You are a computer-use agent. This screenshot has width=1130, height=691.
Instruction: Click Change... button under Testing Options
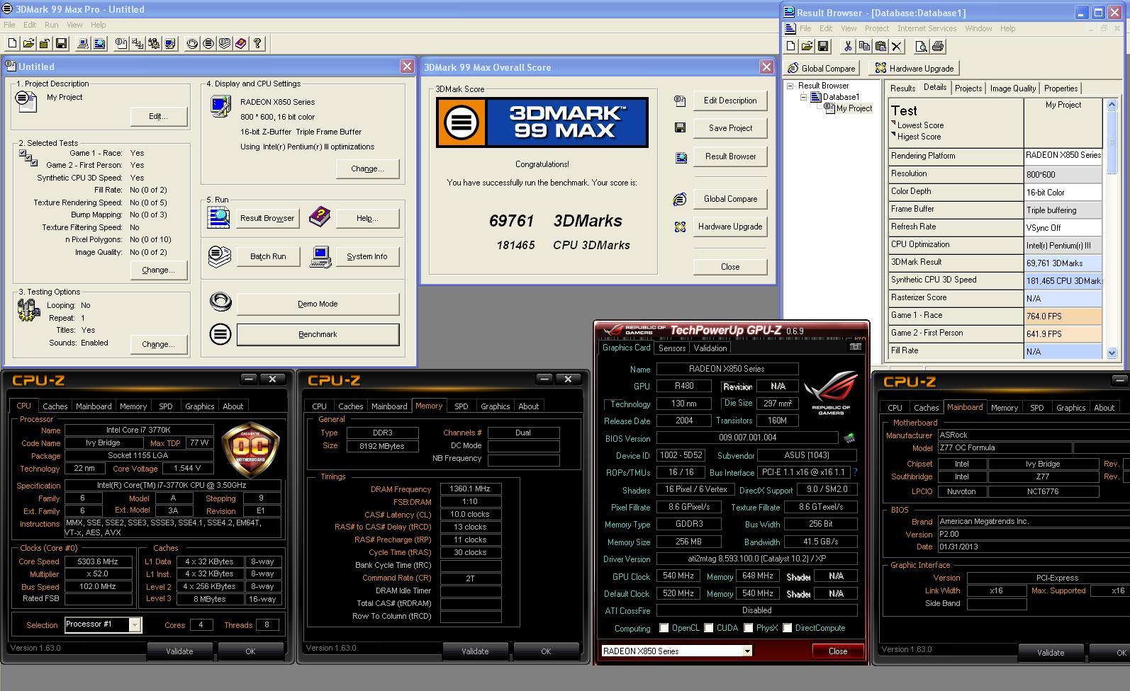pos(158,344)
